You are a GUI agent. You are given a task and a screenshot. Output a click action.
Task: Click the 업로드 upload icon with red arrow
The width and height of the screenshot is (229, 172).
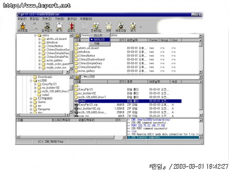(71, 27)
